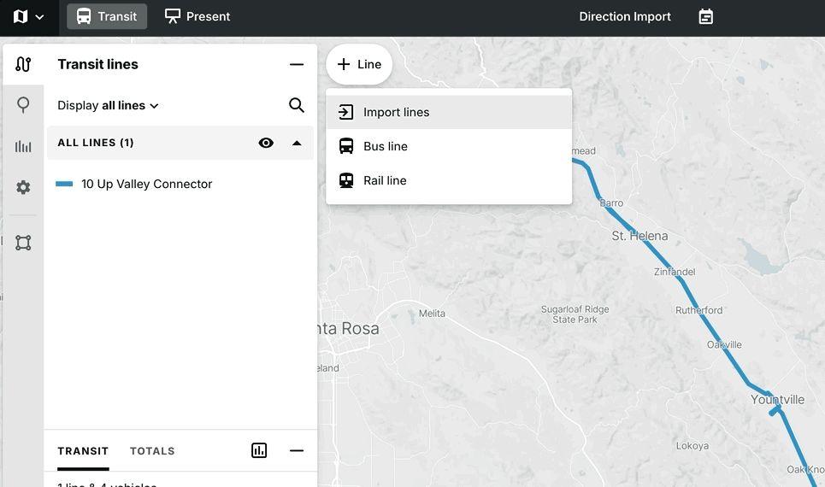The height and width of the screenshot is (487, 825).
Task: Switch to the Present mode tab
Action: (197, 16)
